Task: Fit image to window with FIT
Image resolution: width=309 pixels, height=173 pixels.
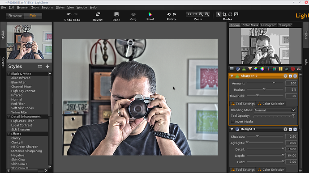Action: [195, 14]
